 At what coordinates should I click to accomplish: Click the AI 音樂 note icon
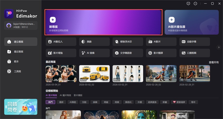coord(83,53)
